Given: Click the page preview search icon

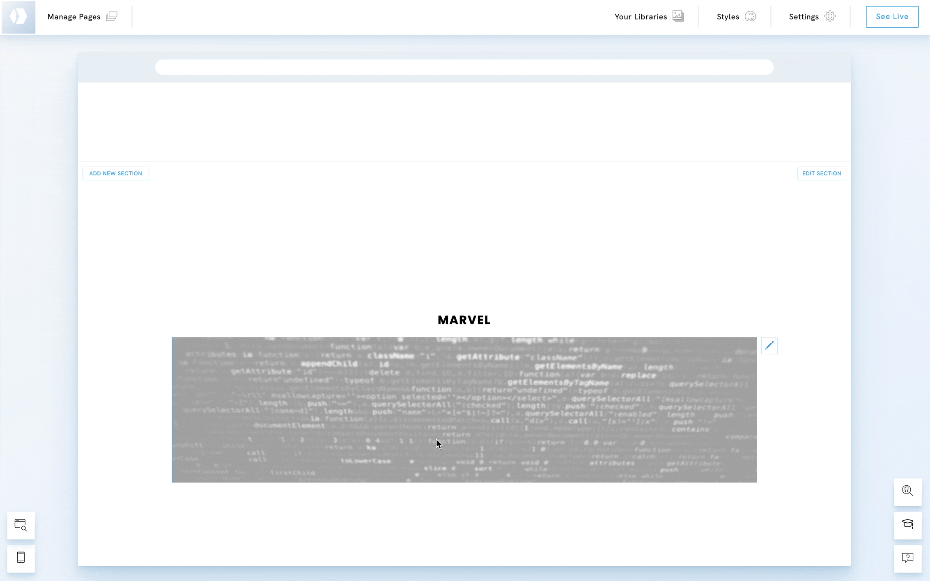Looking at the screenshot, I should 21,525.
